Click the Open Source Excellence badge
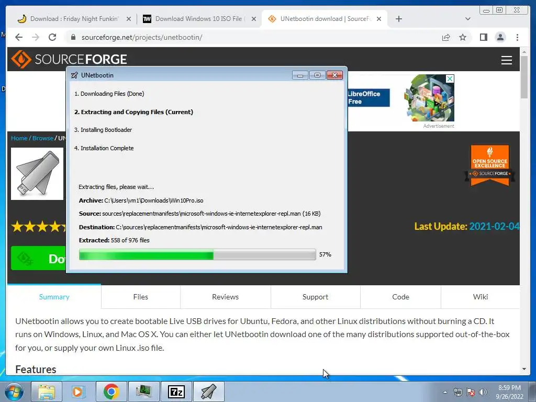The width and height of the screenshot is (536, 402). pos(489,165)
